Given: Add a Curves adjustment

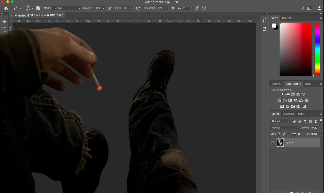Looking at the screenshot, I should [293, 94].
